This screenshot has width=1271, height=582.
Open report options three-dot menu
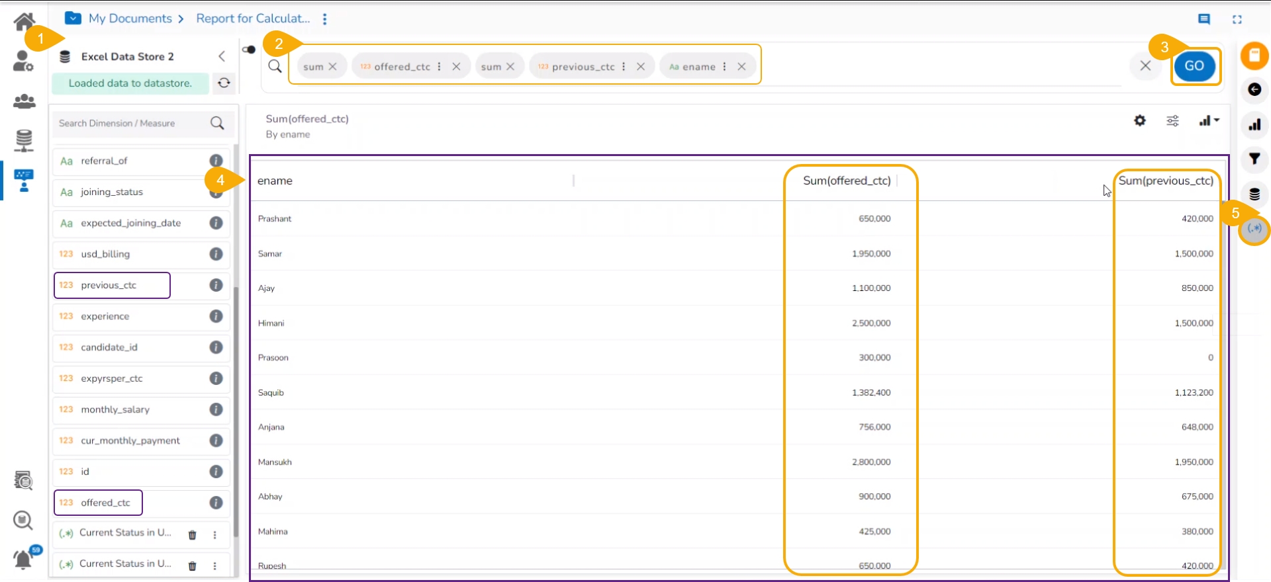pos(324,19)
